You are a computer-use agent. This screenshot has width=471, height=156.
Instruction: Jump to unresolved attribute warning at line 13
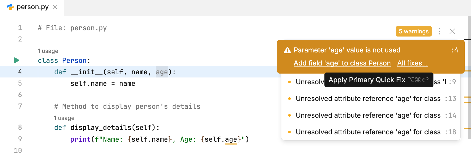click(368, 99)
